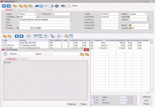Click the Nimi input field
155x107 pixels.
pyautogui.click(x=45, y=22)
